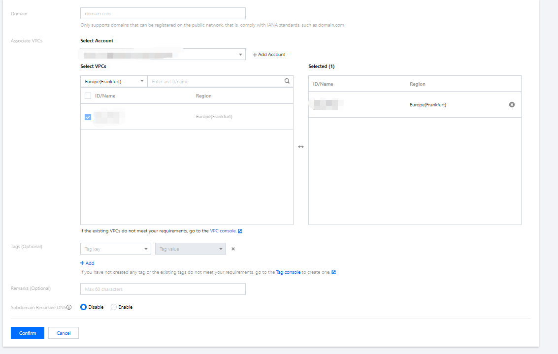This screenshot has width=558, height=354.
Task: Click the Confirm button
Action: click(28, 333)
